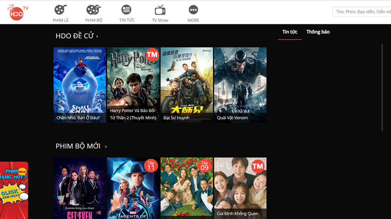The image size is (391, 219).
Task: Focus the movie search input field
Action: coord(362,12)
